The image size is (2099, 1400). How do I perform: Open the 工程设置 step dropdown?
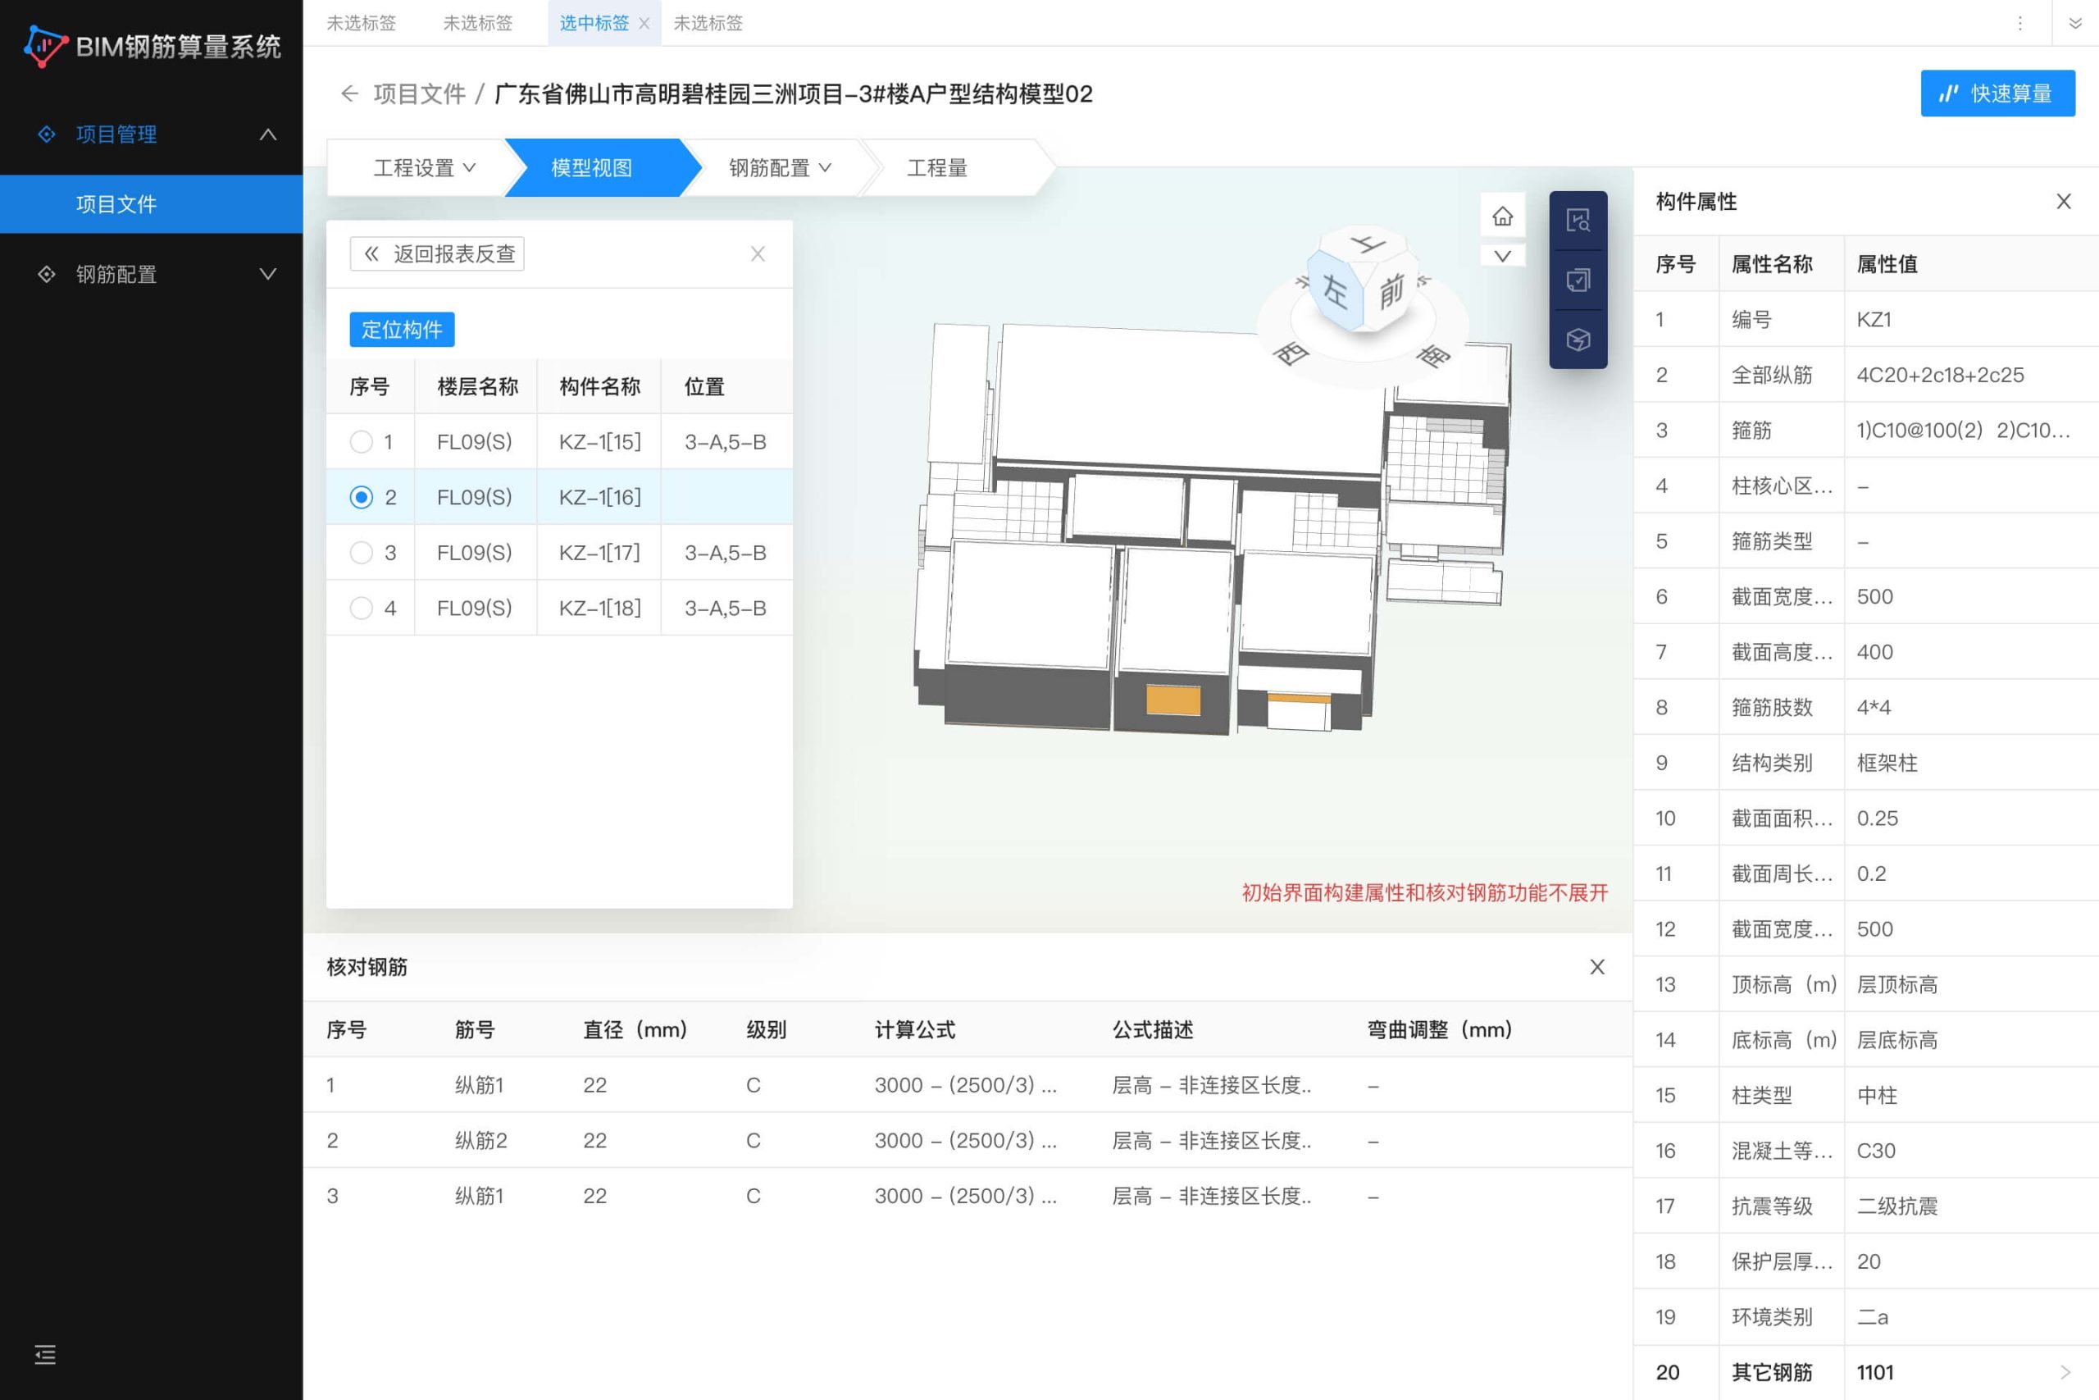424,168
